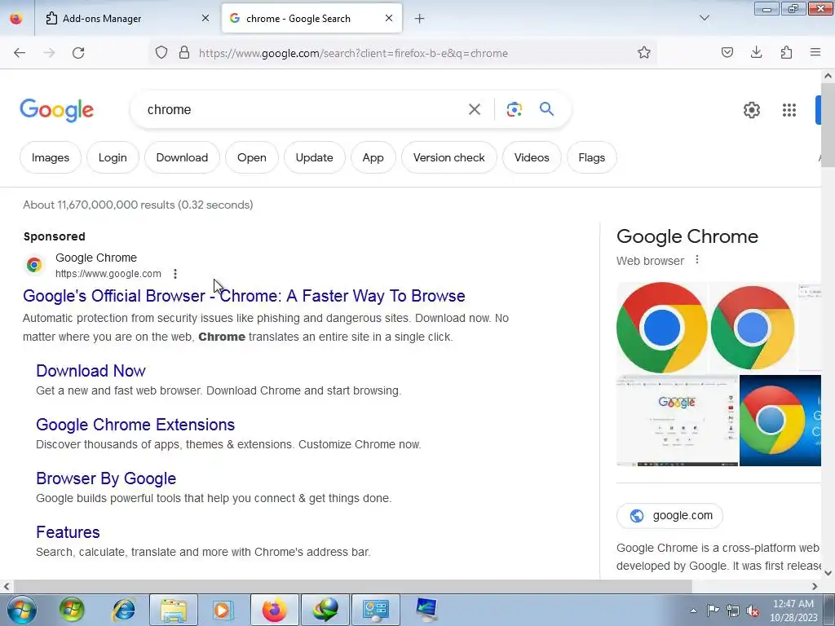The width and height of the screenshot is (835, 626).
Task: Select the Version check filter chip
Action: (x=449, y=157)
